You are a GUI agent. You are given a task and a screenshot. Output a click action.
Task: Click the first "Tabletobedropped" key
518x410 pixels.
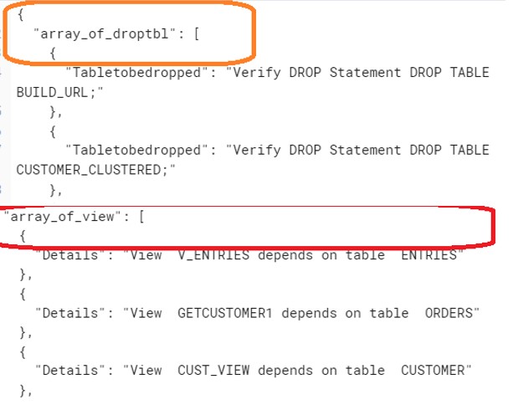136,73
